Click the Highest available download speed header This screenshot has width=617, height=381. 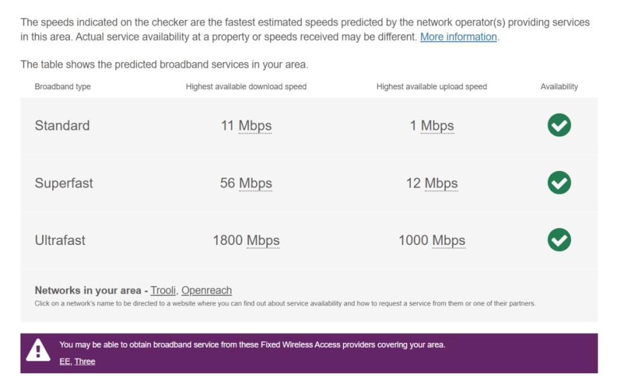tap(246, 87)
